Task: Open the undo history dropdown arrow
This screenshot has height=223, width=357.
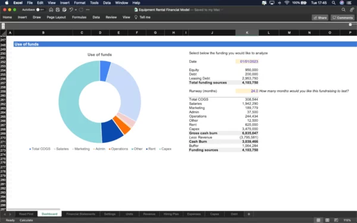Action: pos(76,10)
